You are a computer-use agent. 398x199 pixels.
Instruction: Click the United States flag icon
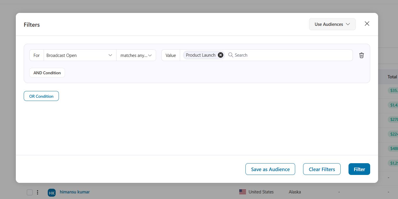(x=242, y=192)
